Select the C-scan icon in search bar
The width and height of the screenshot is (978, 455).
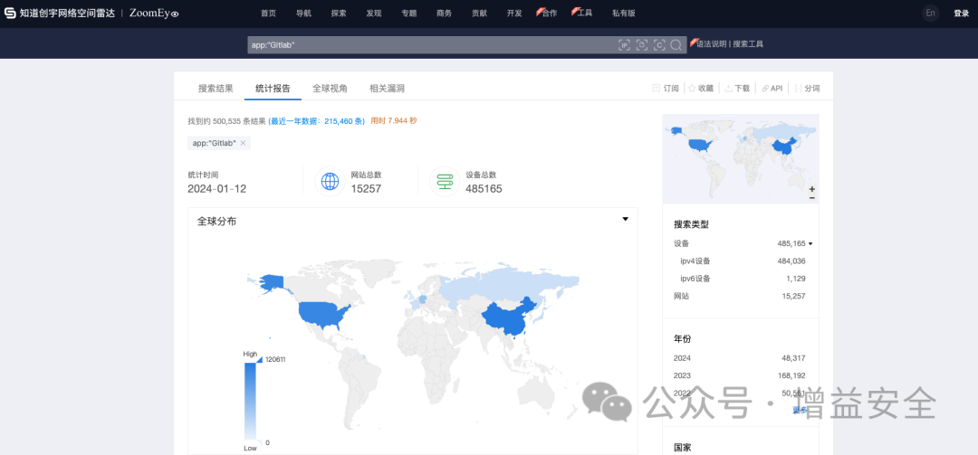[x=659, y=45]
